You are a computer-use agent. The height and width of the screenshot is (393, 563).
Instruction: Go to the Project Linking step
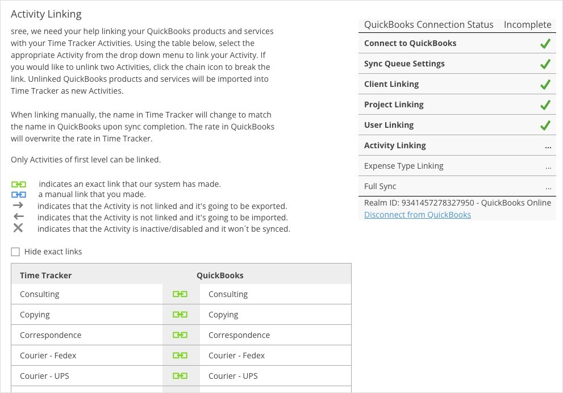[457, 105]
